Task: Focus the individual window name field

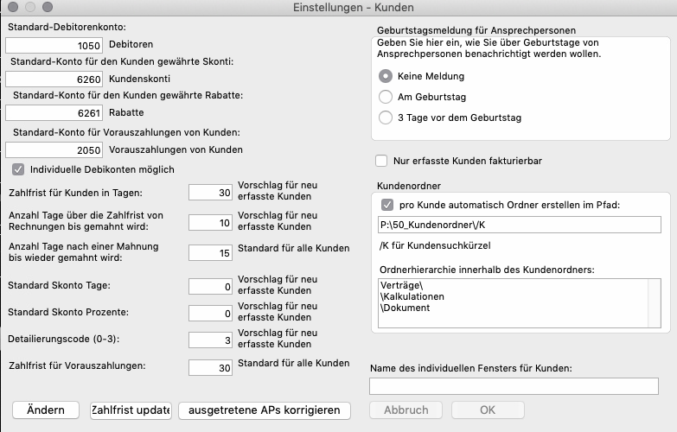Action: [x=514, y=386]
